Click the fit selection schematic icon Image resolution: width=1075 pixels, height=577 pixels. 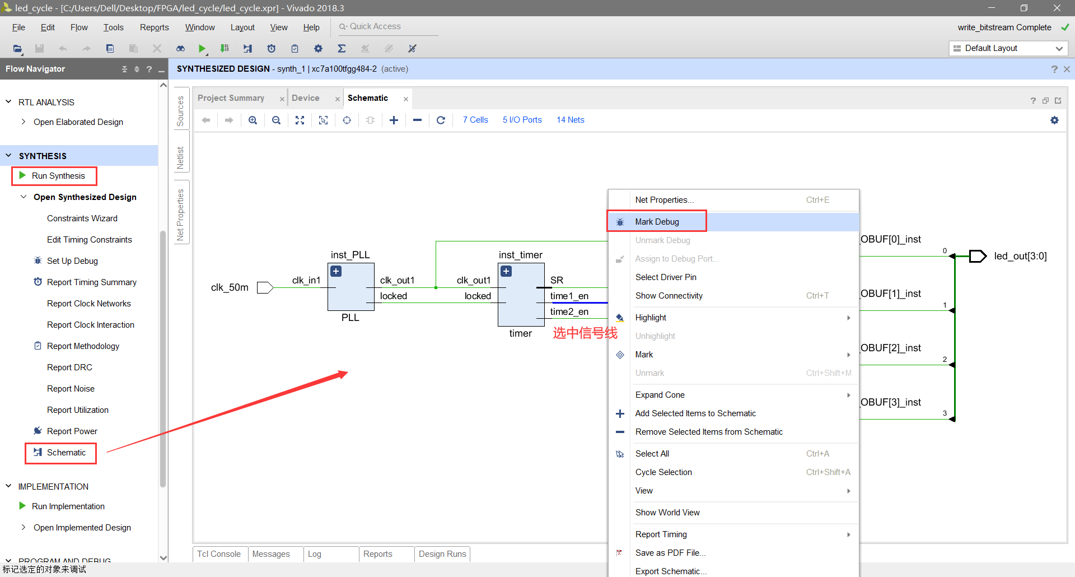click(x=324, y=120)
